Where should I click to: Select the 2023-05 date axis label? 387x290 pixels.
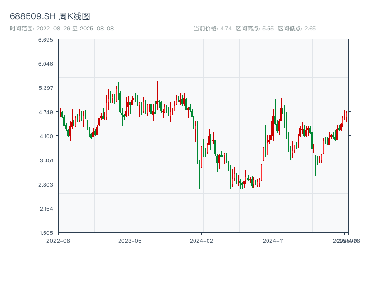tap(130, 240)
